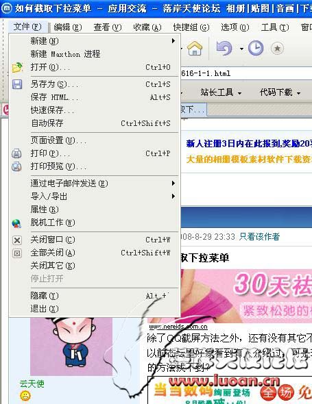Click the undo arrow toolbar icon
This screenshot has width=312, height=404.
tap(224, 48)
